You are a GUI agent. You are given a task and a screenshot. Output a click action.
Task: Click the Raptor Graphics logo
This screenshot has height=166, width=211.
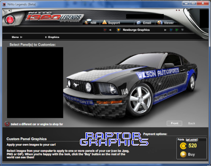pos(114,139)
